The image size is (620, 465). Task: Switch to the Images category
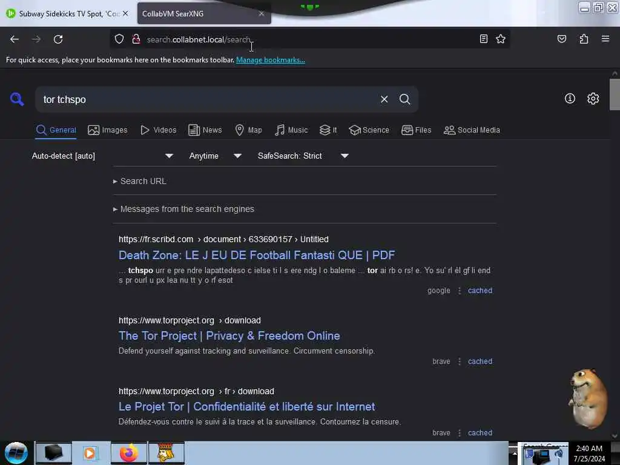tap(108, 130)
